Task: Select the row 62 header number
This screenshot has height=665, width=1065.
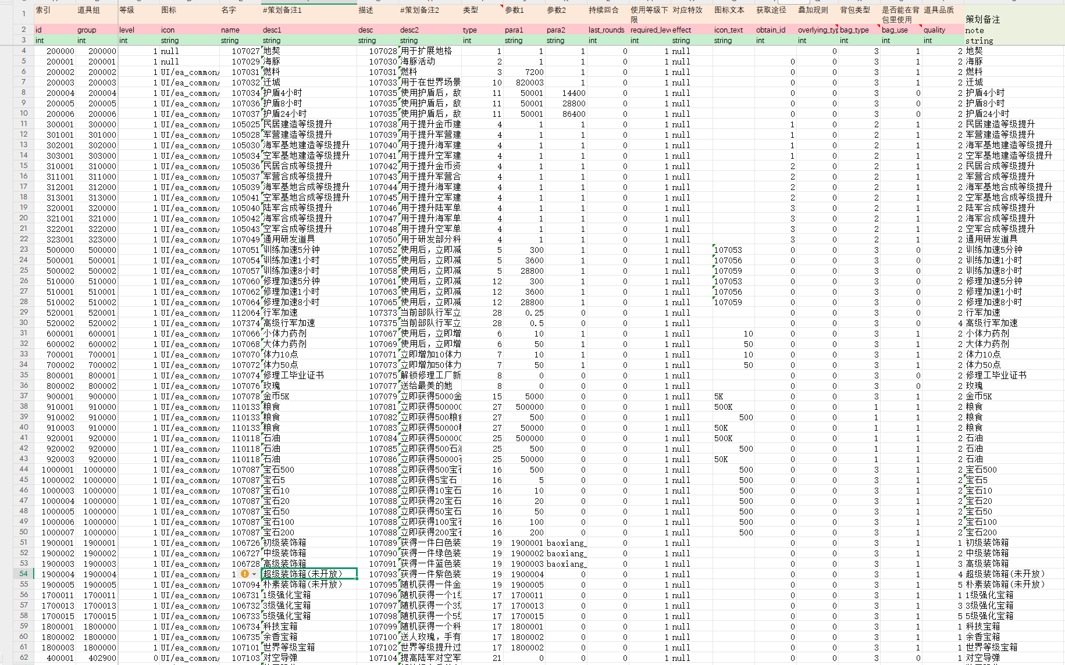Action: pyautogui.click(x=23, y=657)
